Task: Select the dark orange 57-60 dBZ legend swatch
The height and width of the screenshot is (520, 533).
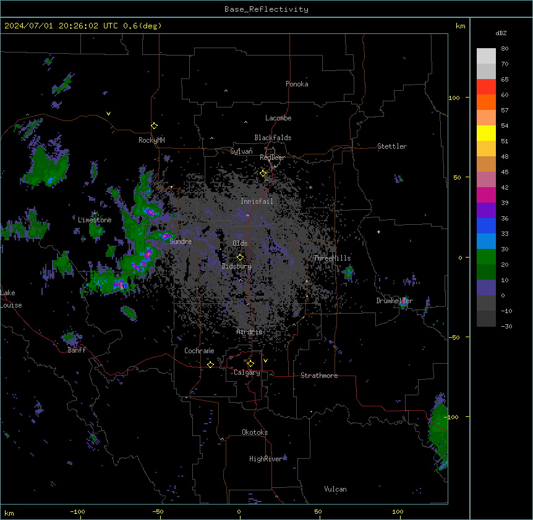Action: (486, 102)
